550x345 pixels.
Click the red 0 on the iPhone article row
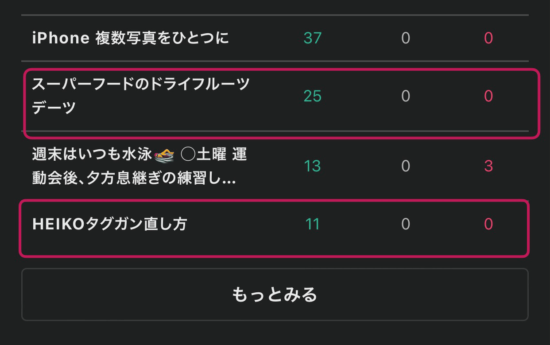(x=488, y=38)
